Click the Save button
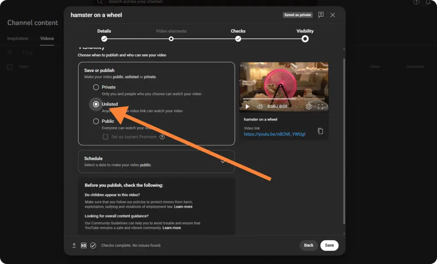437x264 pixels. point(329,245)
